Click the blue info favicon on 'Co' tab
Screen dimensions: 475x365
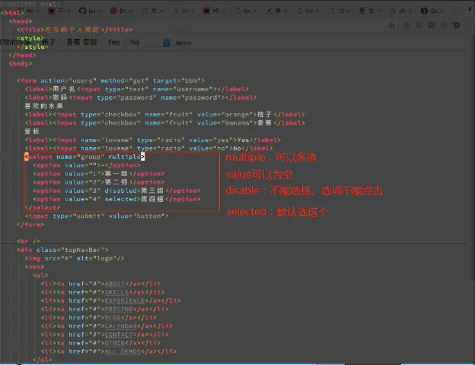pyautogui.click(x=424, y=11)
